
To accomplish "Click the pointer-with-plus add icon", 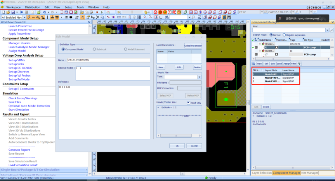I will [x=93, y=17].
